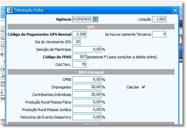Click the Produção Rural Pessoa Jurídica field
This screenshot has width=187, height=129.
pyautogui.click(x=87, y=110)
